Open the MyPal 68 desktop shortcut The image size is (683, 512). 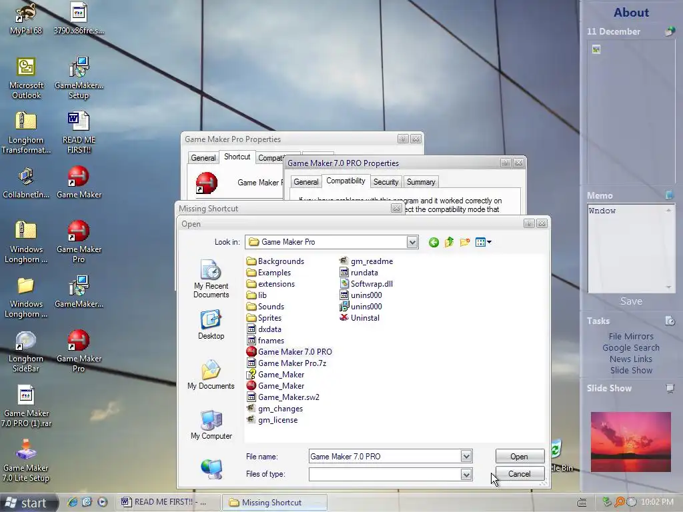click(26, 18)
